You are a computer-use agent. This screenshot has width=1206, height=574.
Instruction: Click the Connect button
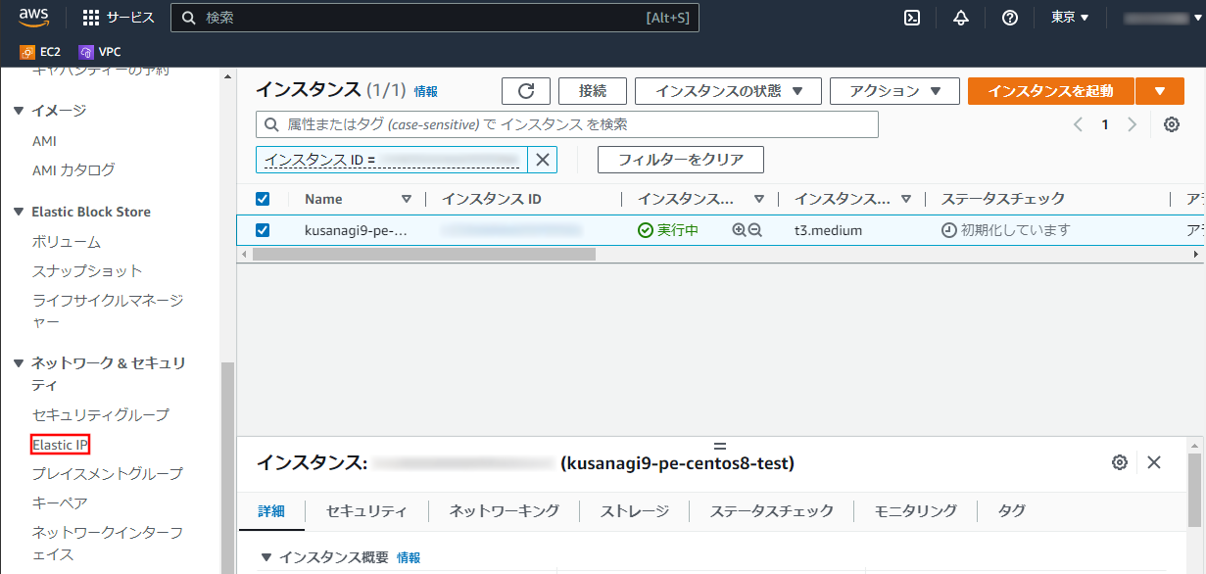593,91
